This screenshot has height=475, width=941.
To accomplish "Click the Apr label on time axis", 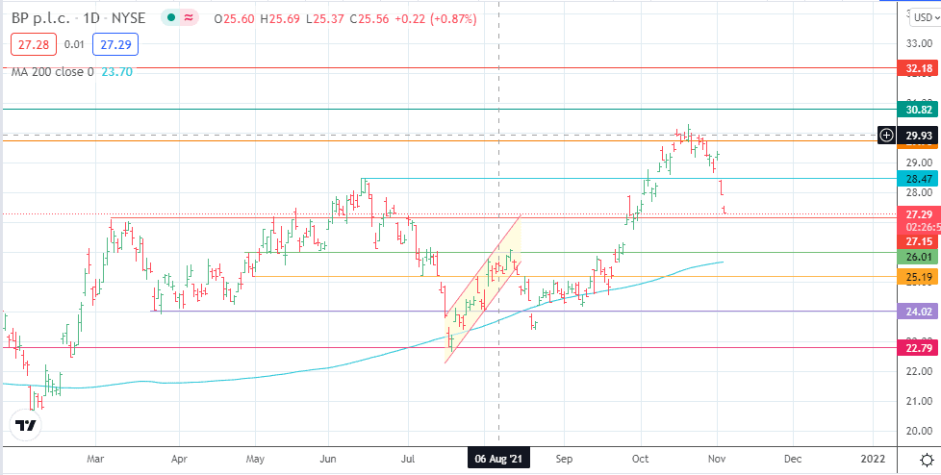I will tap(179, 460).
